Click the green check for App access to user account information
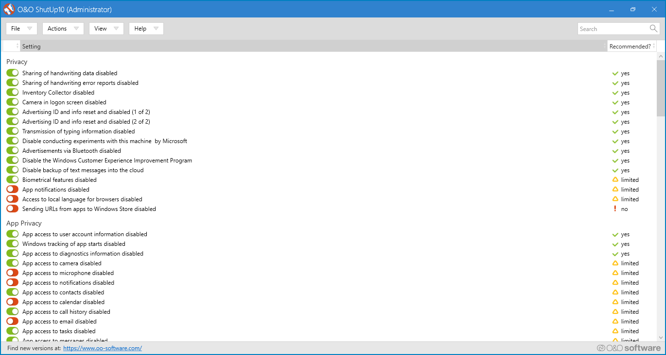The height and width of the screenshot is (355, 666). pos(615,234)
